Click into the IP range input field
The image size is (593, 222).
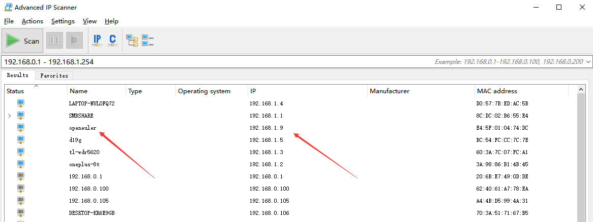click(x=203, y=62)
